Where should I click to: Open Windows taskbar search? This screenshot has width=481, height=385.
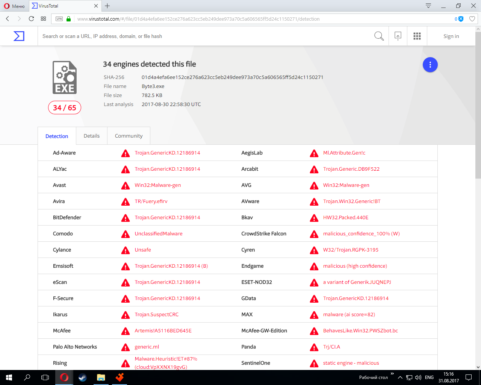(x=27, y=377)
